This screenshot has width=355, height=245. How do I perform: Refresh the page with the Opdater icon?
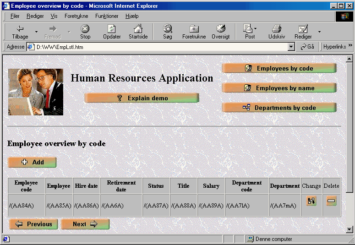112,32
